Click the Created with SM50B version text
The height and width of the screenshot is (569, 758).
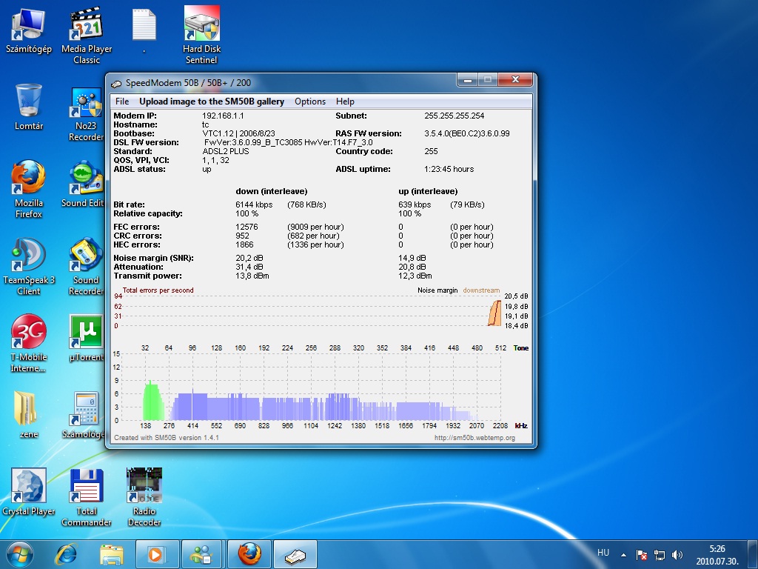pos(167,437)
